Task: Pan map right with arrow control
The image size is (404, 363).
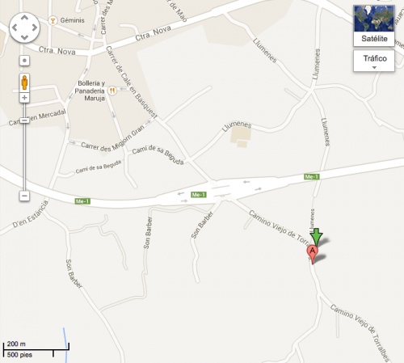Action: [x=35, y=27]
